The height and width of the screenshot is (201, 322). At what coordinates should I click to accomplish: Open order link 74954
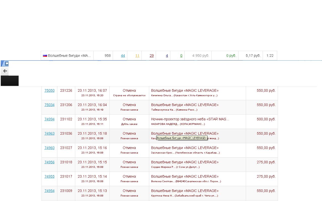click(49, 191)
